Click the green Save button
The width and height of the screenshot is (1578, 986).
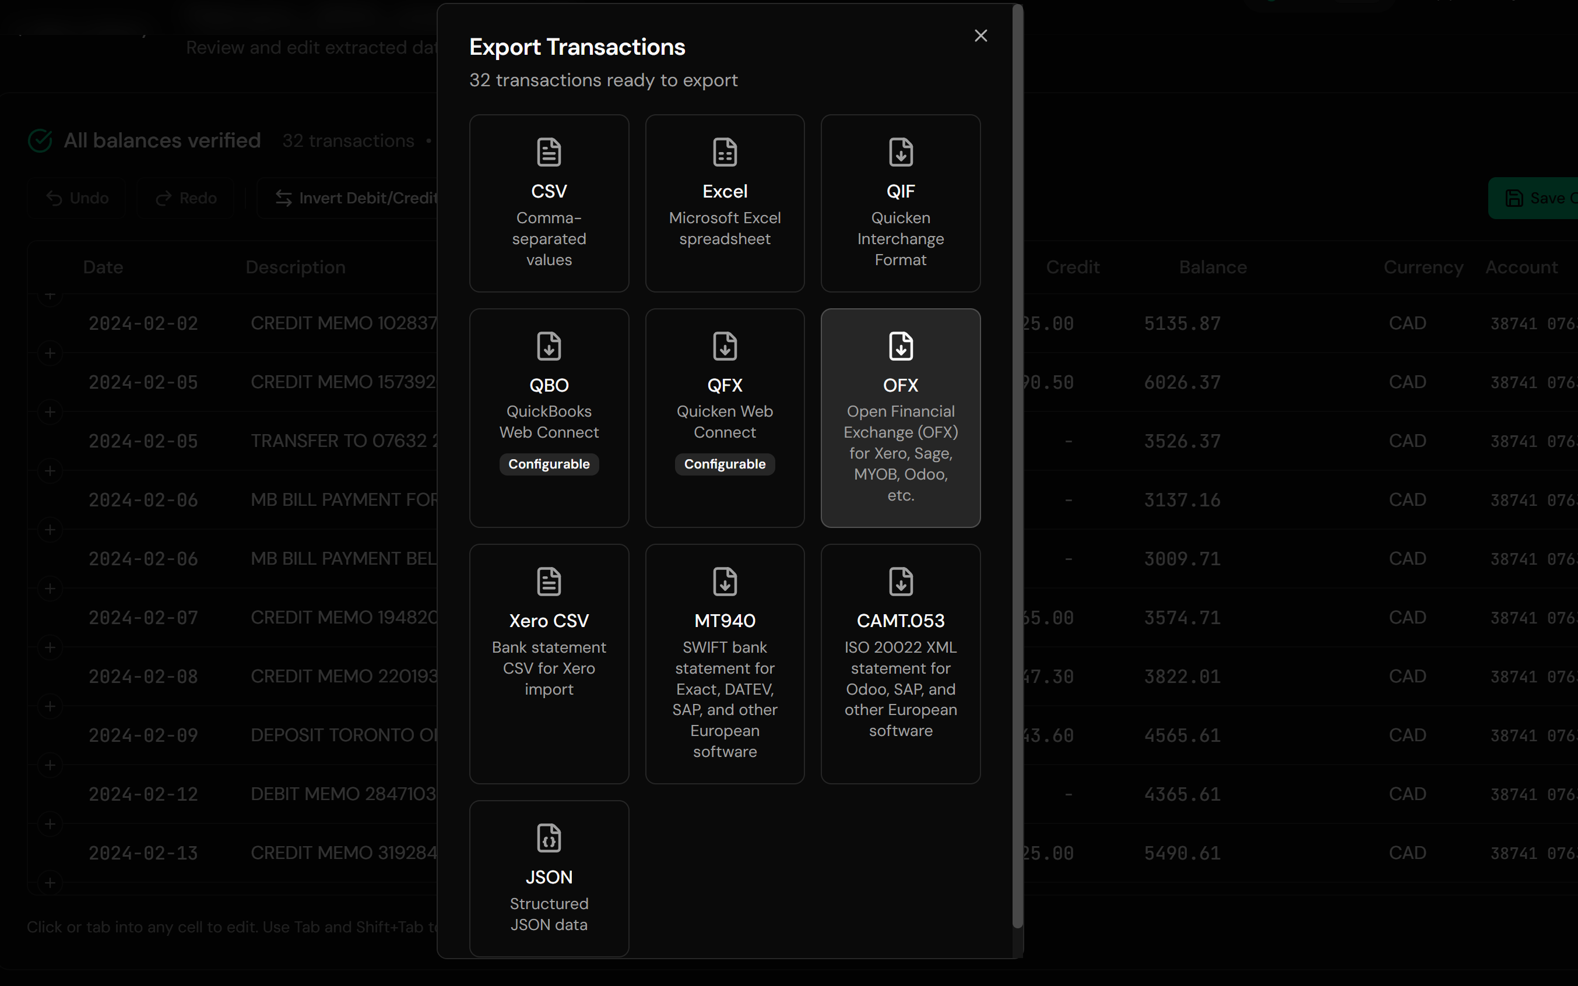[1533, 198]
